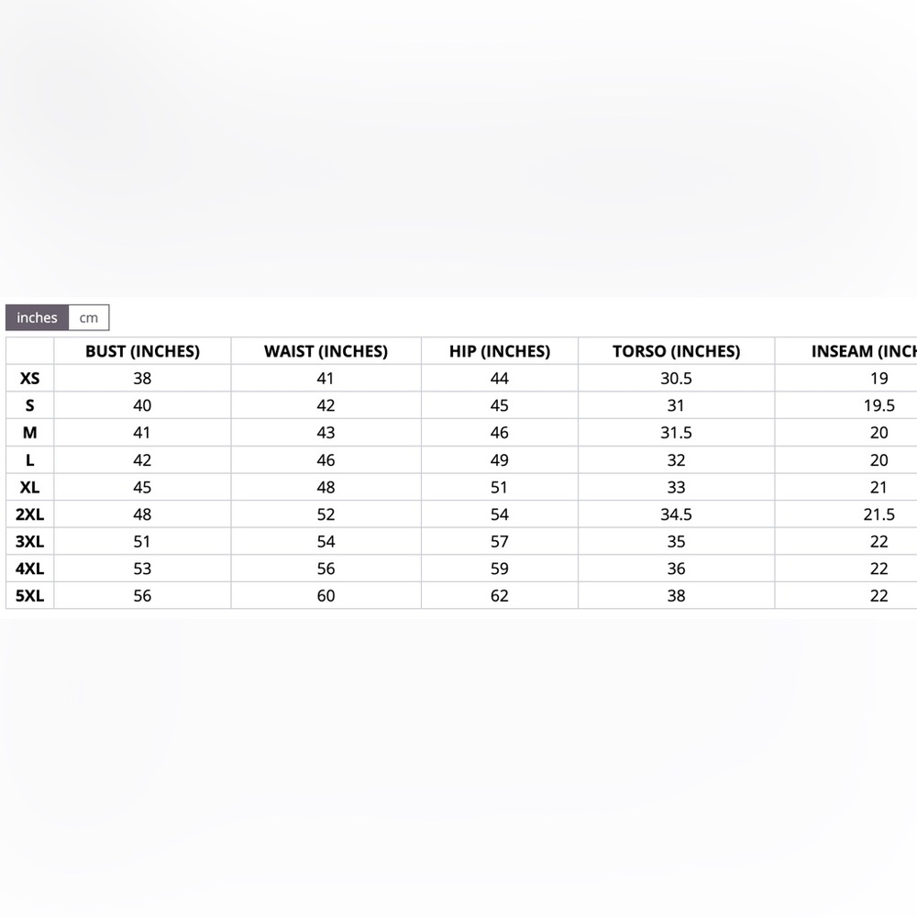Click the 5XL waist value 60
917x917 pixels.
326,595
